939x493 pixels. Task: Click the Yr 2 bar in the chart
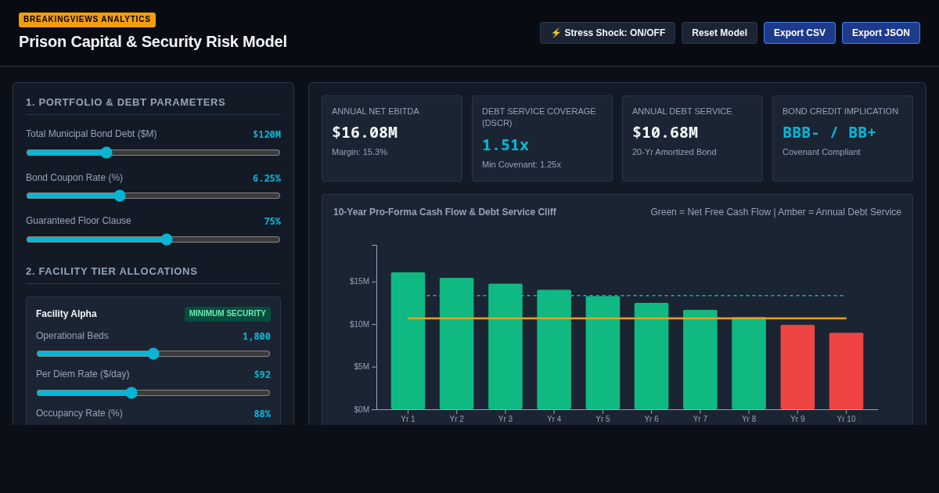click(x=457, y=344)
